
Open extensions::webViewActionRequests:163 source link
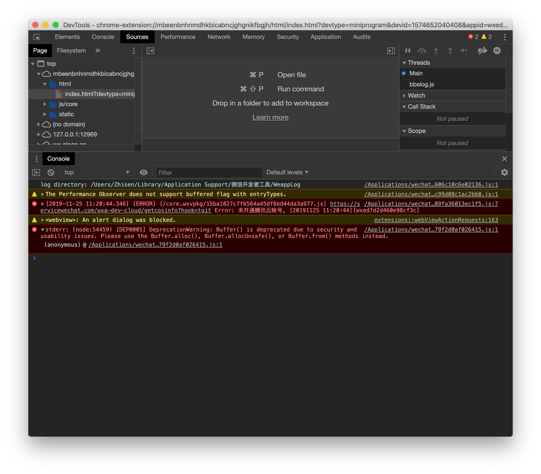click(436, 220)
